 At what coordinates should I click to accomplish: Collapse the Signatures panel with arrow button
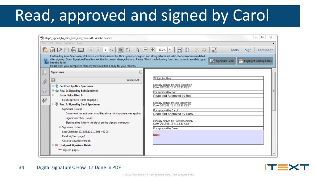pyautogui.click(x=141, y=72)
